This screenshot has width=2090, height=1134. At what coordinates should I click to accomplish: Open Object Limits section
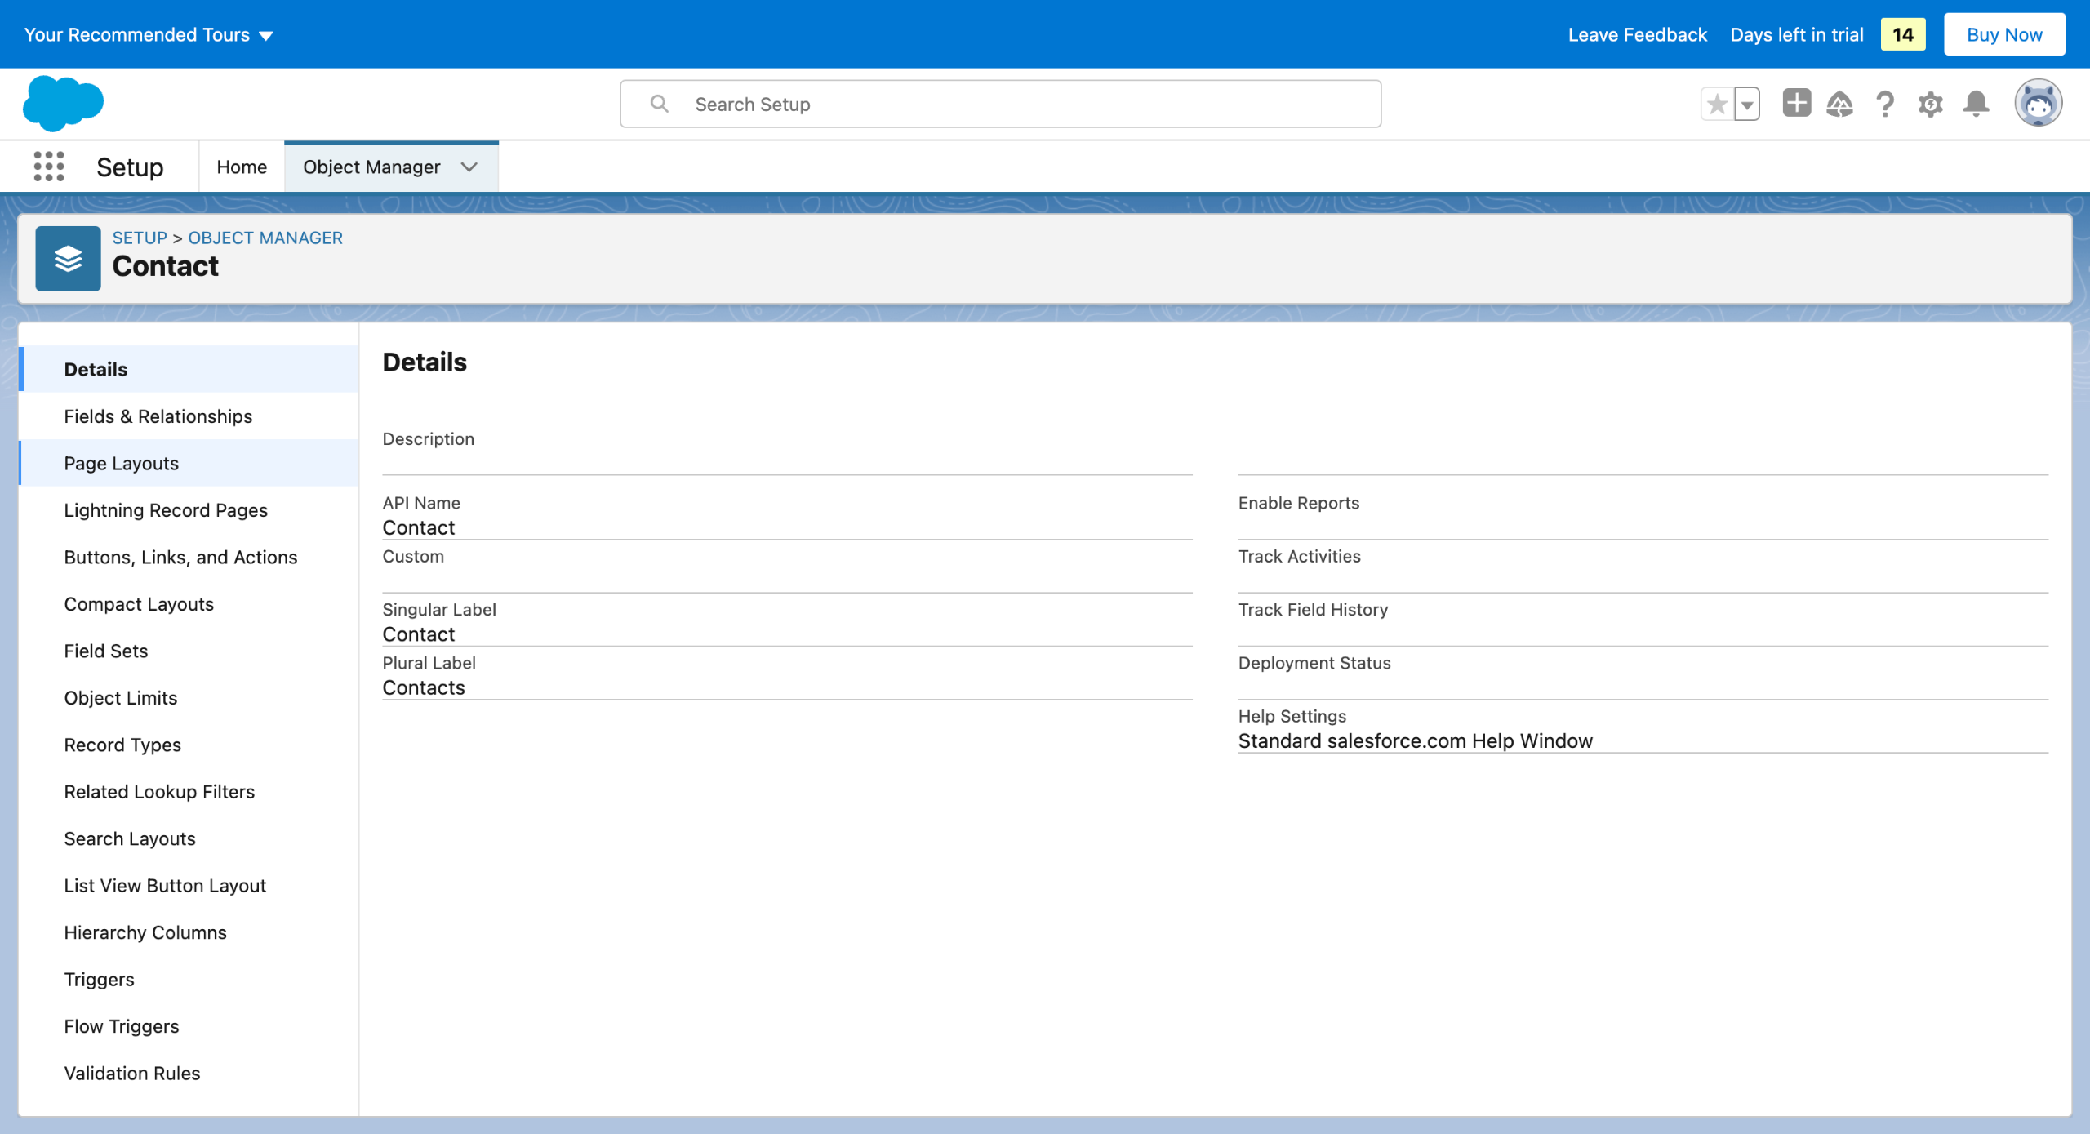point(189,698)
